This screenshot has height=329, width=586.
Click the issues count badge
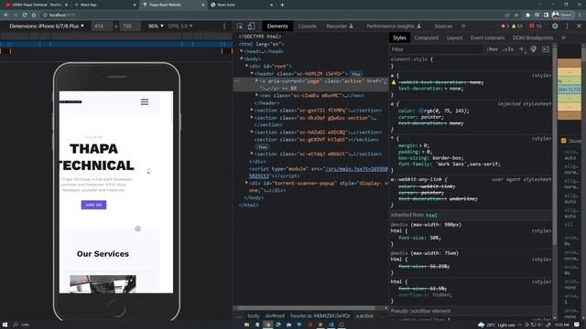[x=536, y=27]
